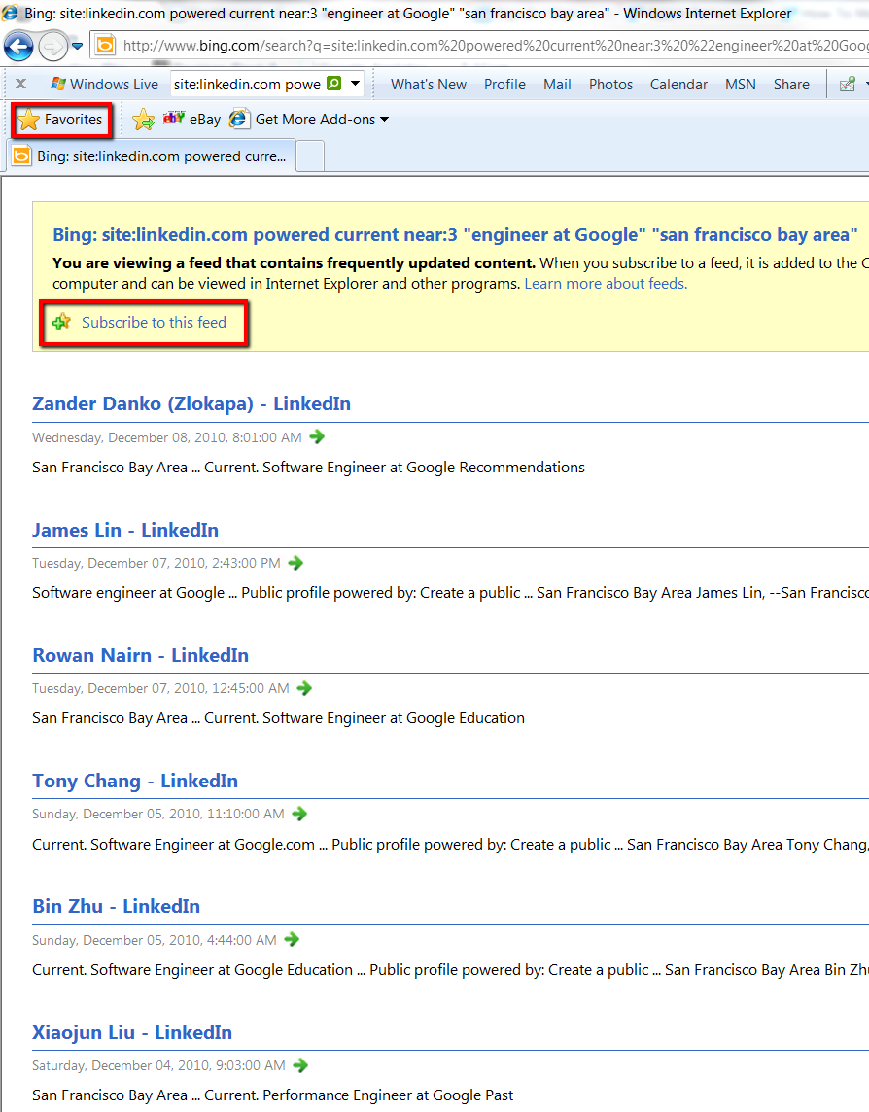Click the grayed Forward navigation arrow
This screenshot has height=1112, width=869.
(x=52, y=47)
